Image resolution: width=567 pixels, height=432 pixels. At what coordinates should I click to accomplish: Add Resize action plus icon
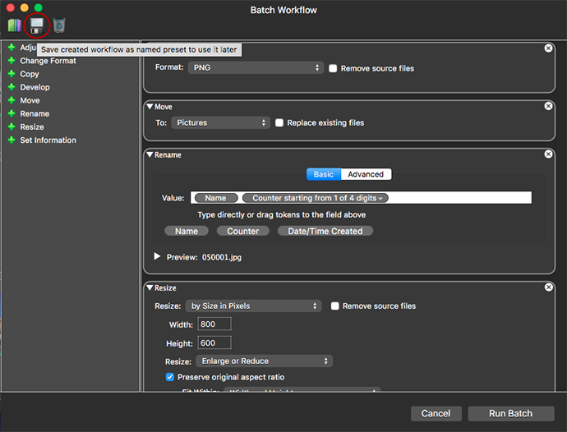(x=12, y=126)
